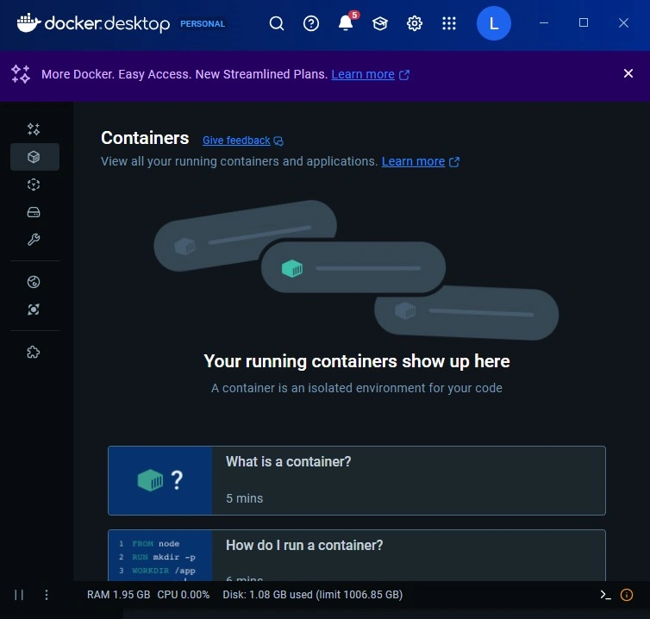Screen dimensions: 650x619
Task: Click the CPU 0.00% status text
Action: [184, 595]
